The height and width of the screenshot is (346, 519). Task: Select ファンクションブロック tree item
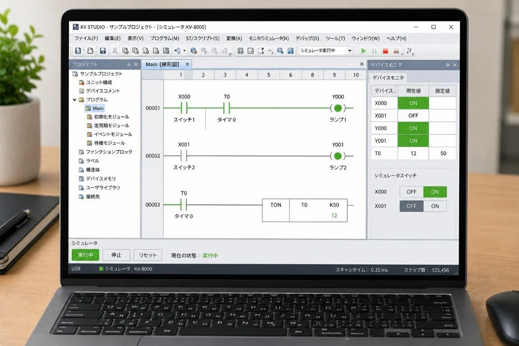(106, 152)
